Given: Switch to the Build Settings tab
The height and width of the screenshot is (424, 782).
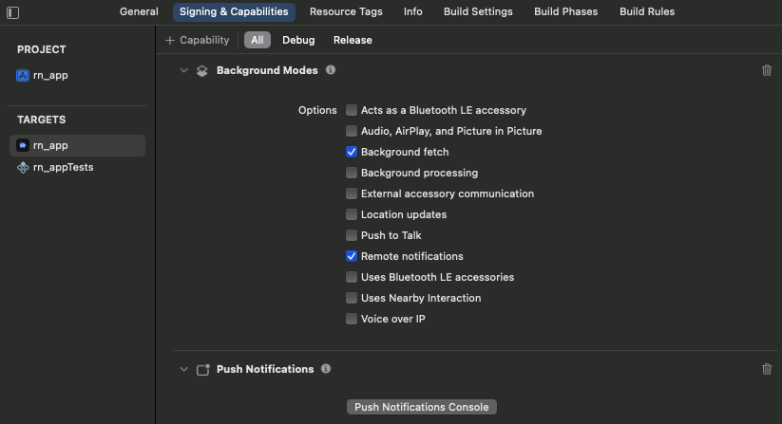Looking at the screenshot, I should pos(478,12).
